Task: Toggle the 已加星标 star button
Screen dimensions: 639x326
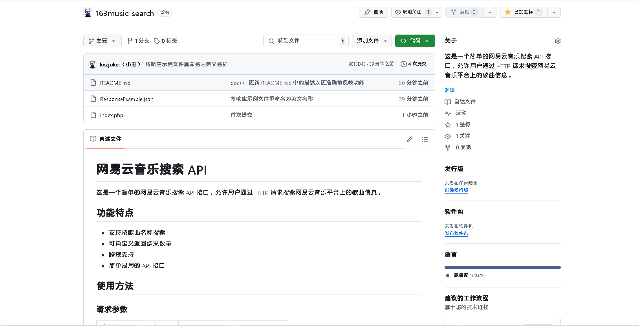Action: point(524,12)
